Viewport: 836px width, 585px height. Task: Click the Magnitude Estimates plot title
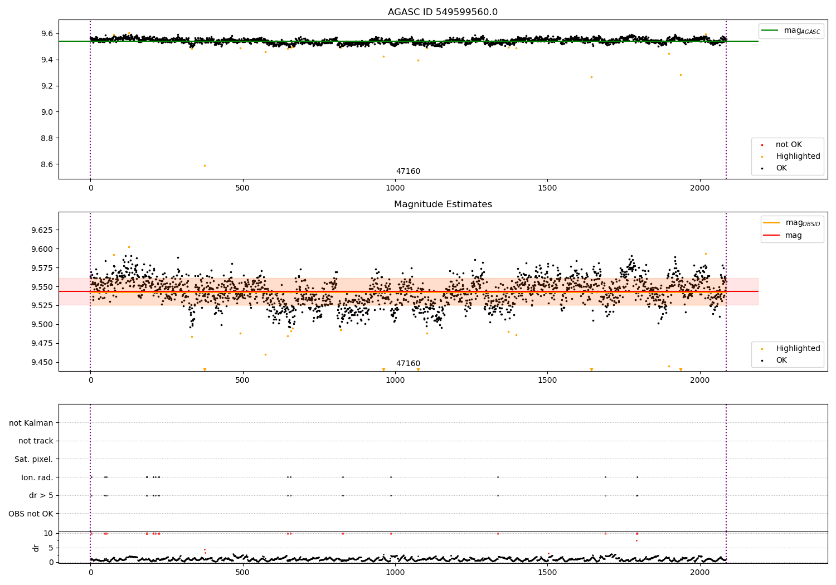click(443, 204)
